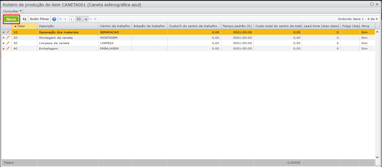The height and width of the screenshot is (167, 382).
Task: Sort by Estação de trabalho column header
Action: coord(149,26)
